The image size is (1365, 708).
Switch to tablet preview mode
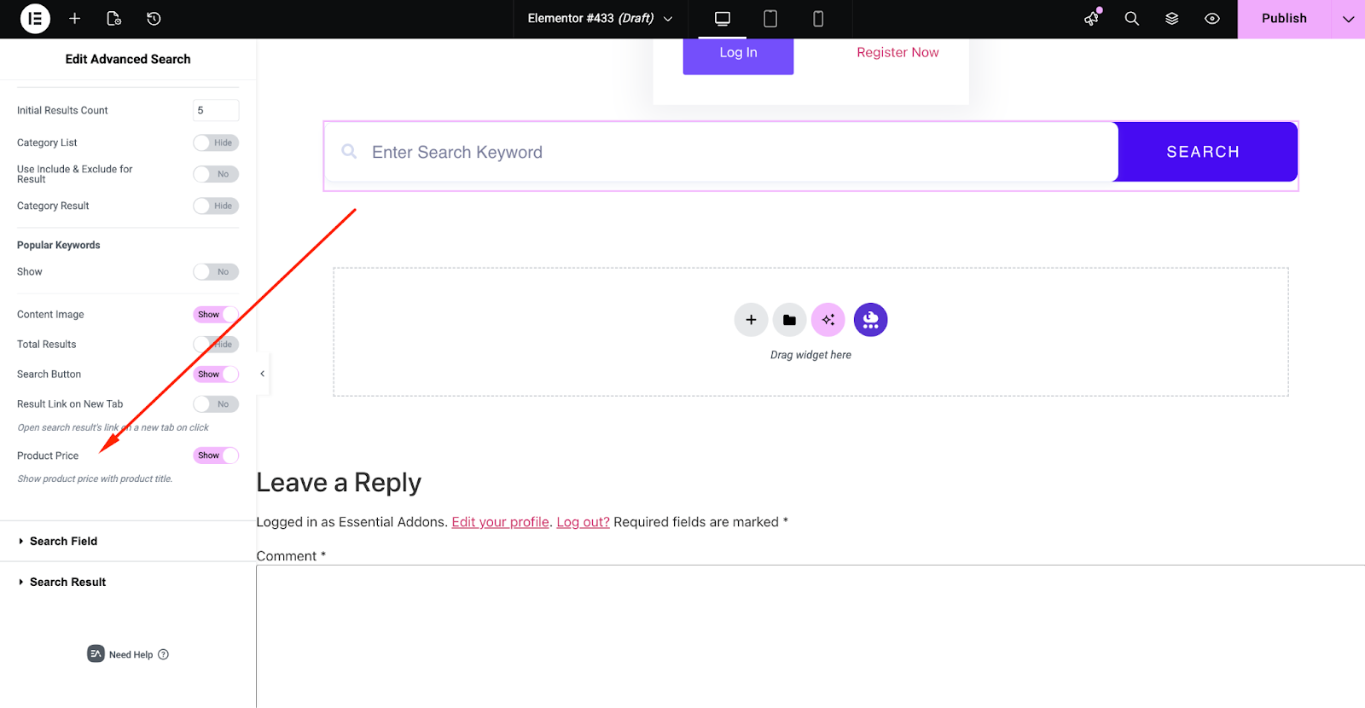pos(770,19)
